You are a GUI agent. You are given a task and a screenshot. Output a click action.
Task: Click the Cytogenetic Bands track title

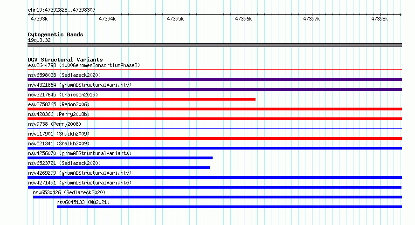pyautogui.click(x=55, y=34)
